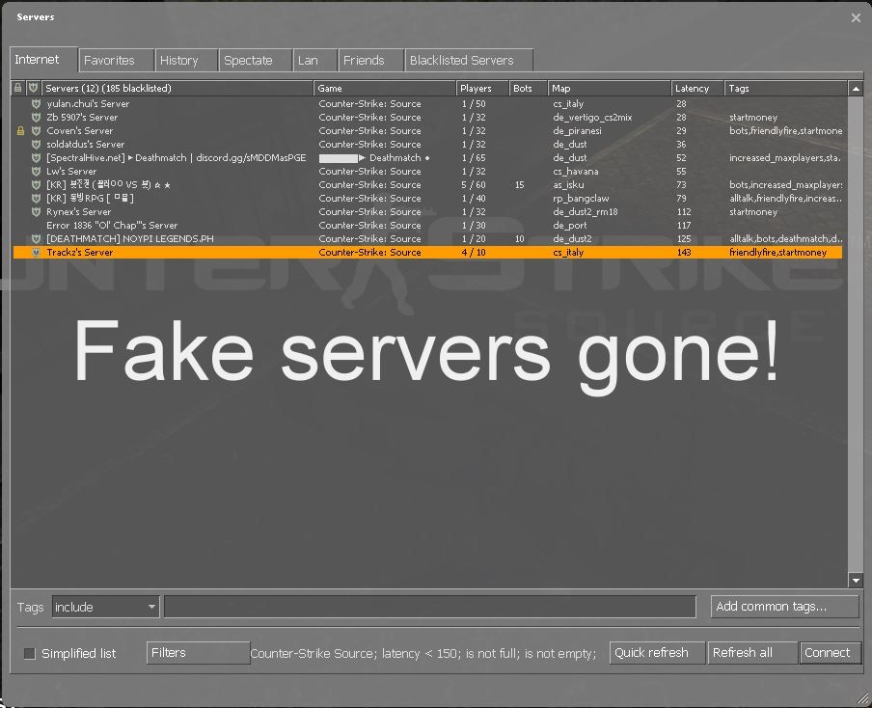Sort by the Game column header

[x=385, y=88]
